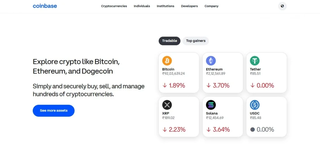320x160 pixels.
Task: Open the Bitcoin name link
Action: pyautogui.click(x=168, y=69)
